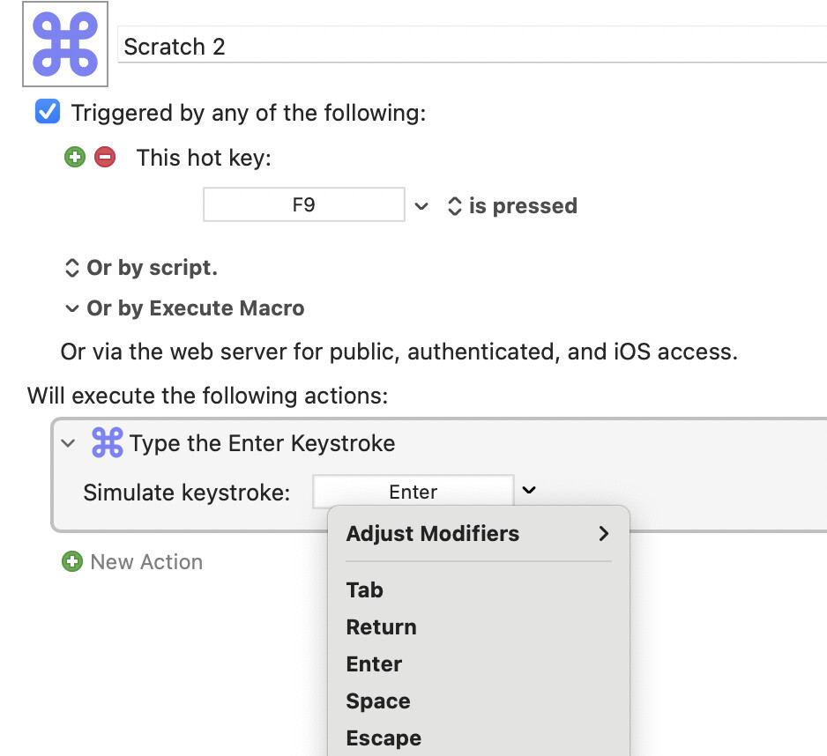Open the Adjust Modifiers submenu

click(477, 533)
